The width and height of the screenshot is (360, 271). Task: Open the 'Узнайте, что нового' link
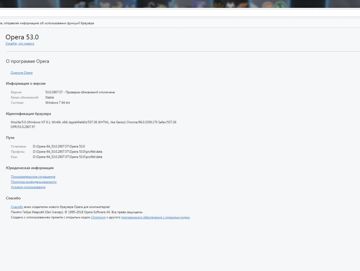coord(20,43)
